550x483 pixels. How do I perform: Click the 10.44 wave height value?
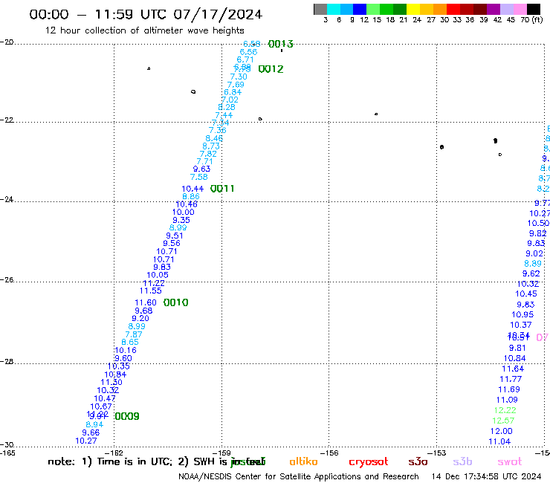pos(192,189)
